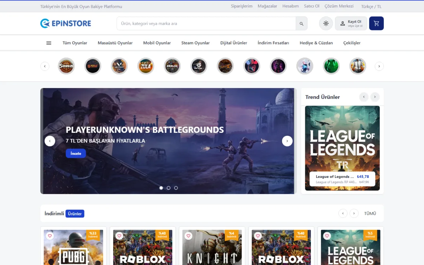Open the Silkroad game circle icon
The height and width of the screenshot is (265, 424).
[x=66, y=66]
